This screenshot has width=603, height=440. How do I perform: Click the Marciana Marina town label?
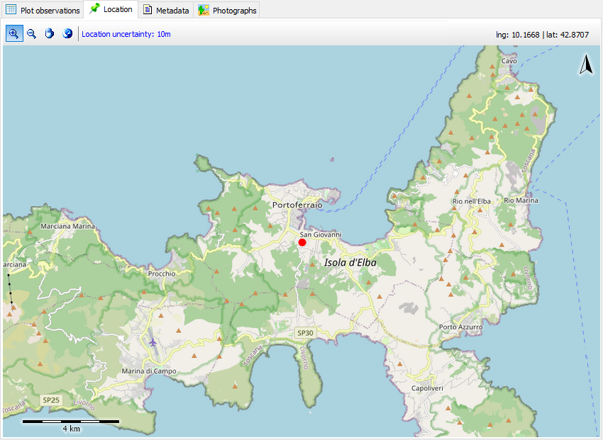(x=68, y=227)
